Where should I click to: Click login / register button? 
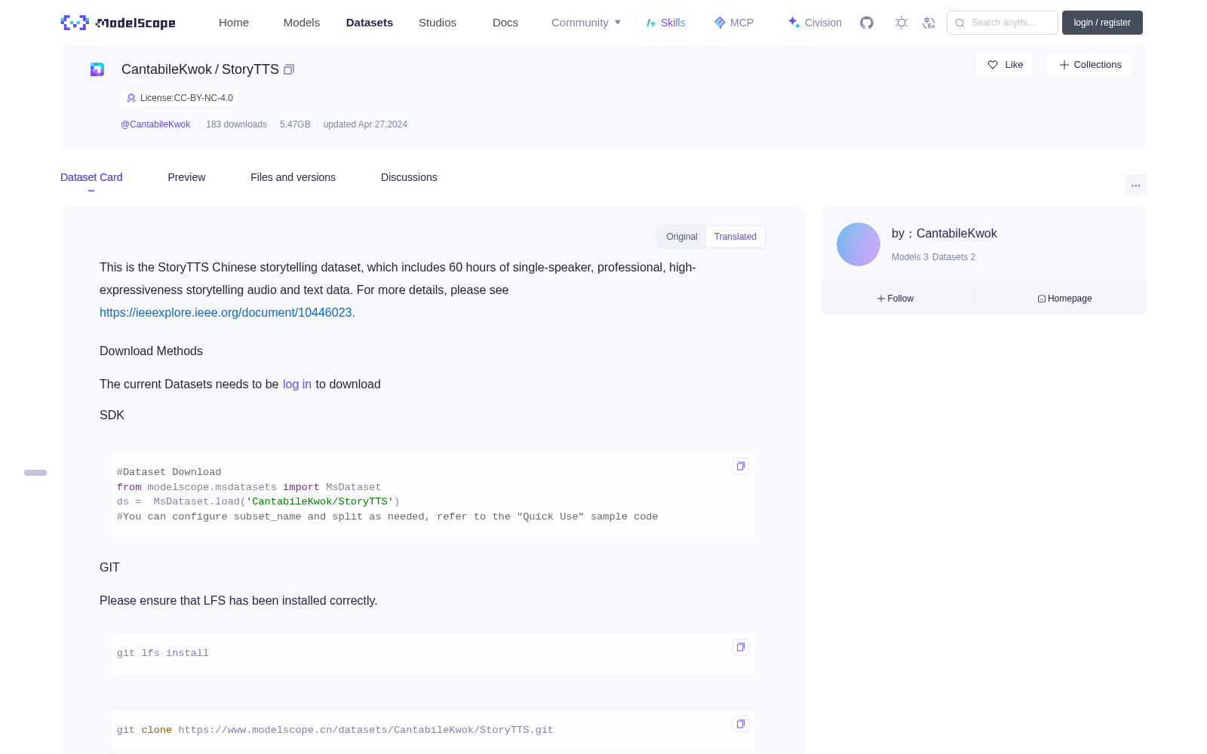[x=1102, y=23]
